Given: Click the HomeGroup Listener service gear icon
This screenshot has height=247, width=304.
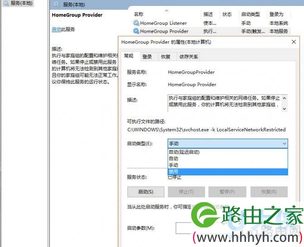Looking at the screenshot, I should coord(136,23).
